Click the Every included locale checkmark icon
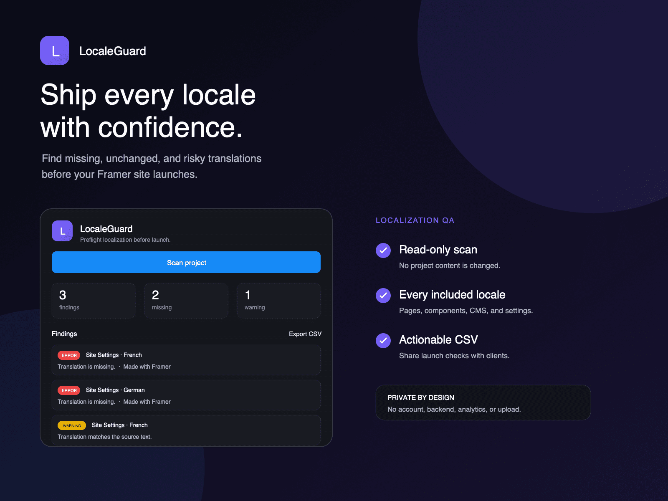This screenshot has width=668, height=501. point(383,296)
